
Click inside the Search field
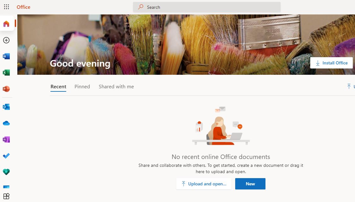coord(207,7)
